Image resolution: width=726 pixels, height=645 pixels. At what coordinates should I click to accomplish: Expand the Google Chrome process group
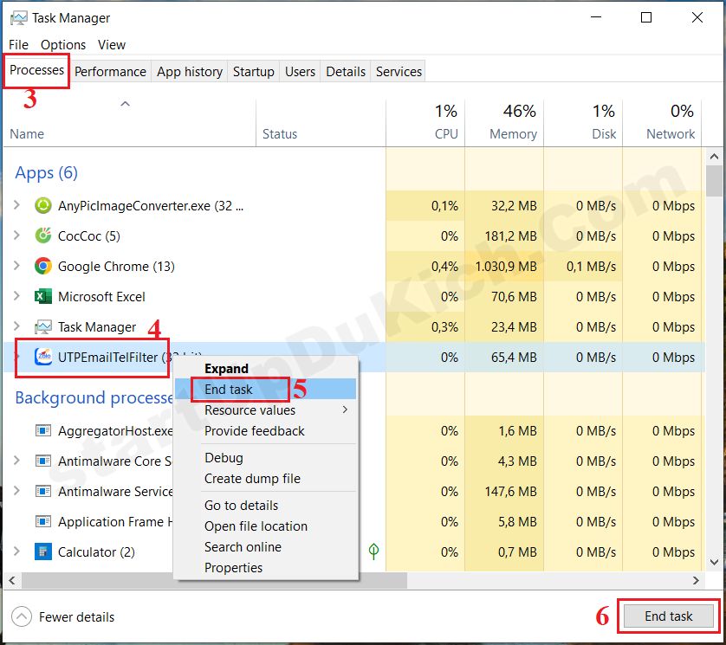point(16,267)
